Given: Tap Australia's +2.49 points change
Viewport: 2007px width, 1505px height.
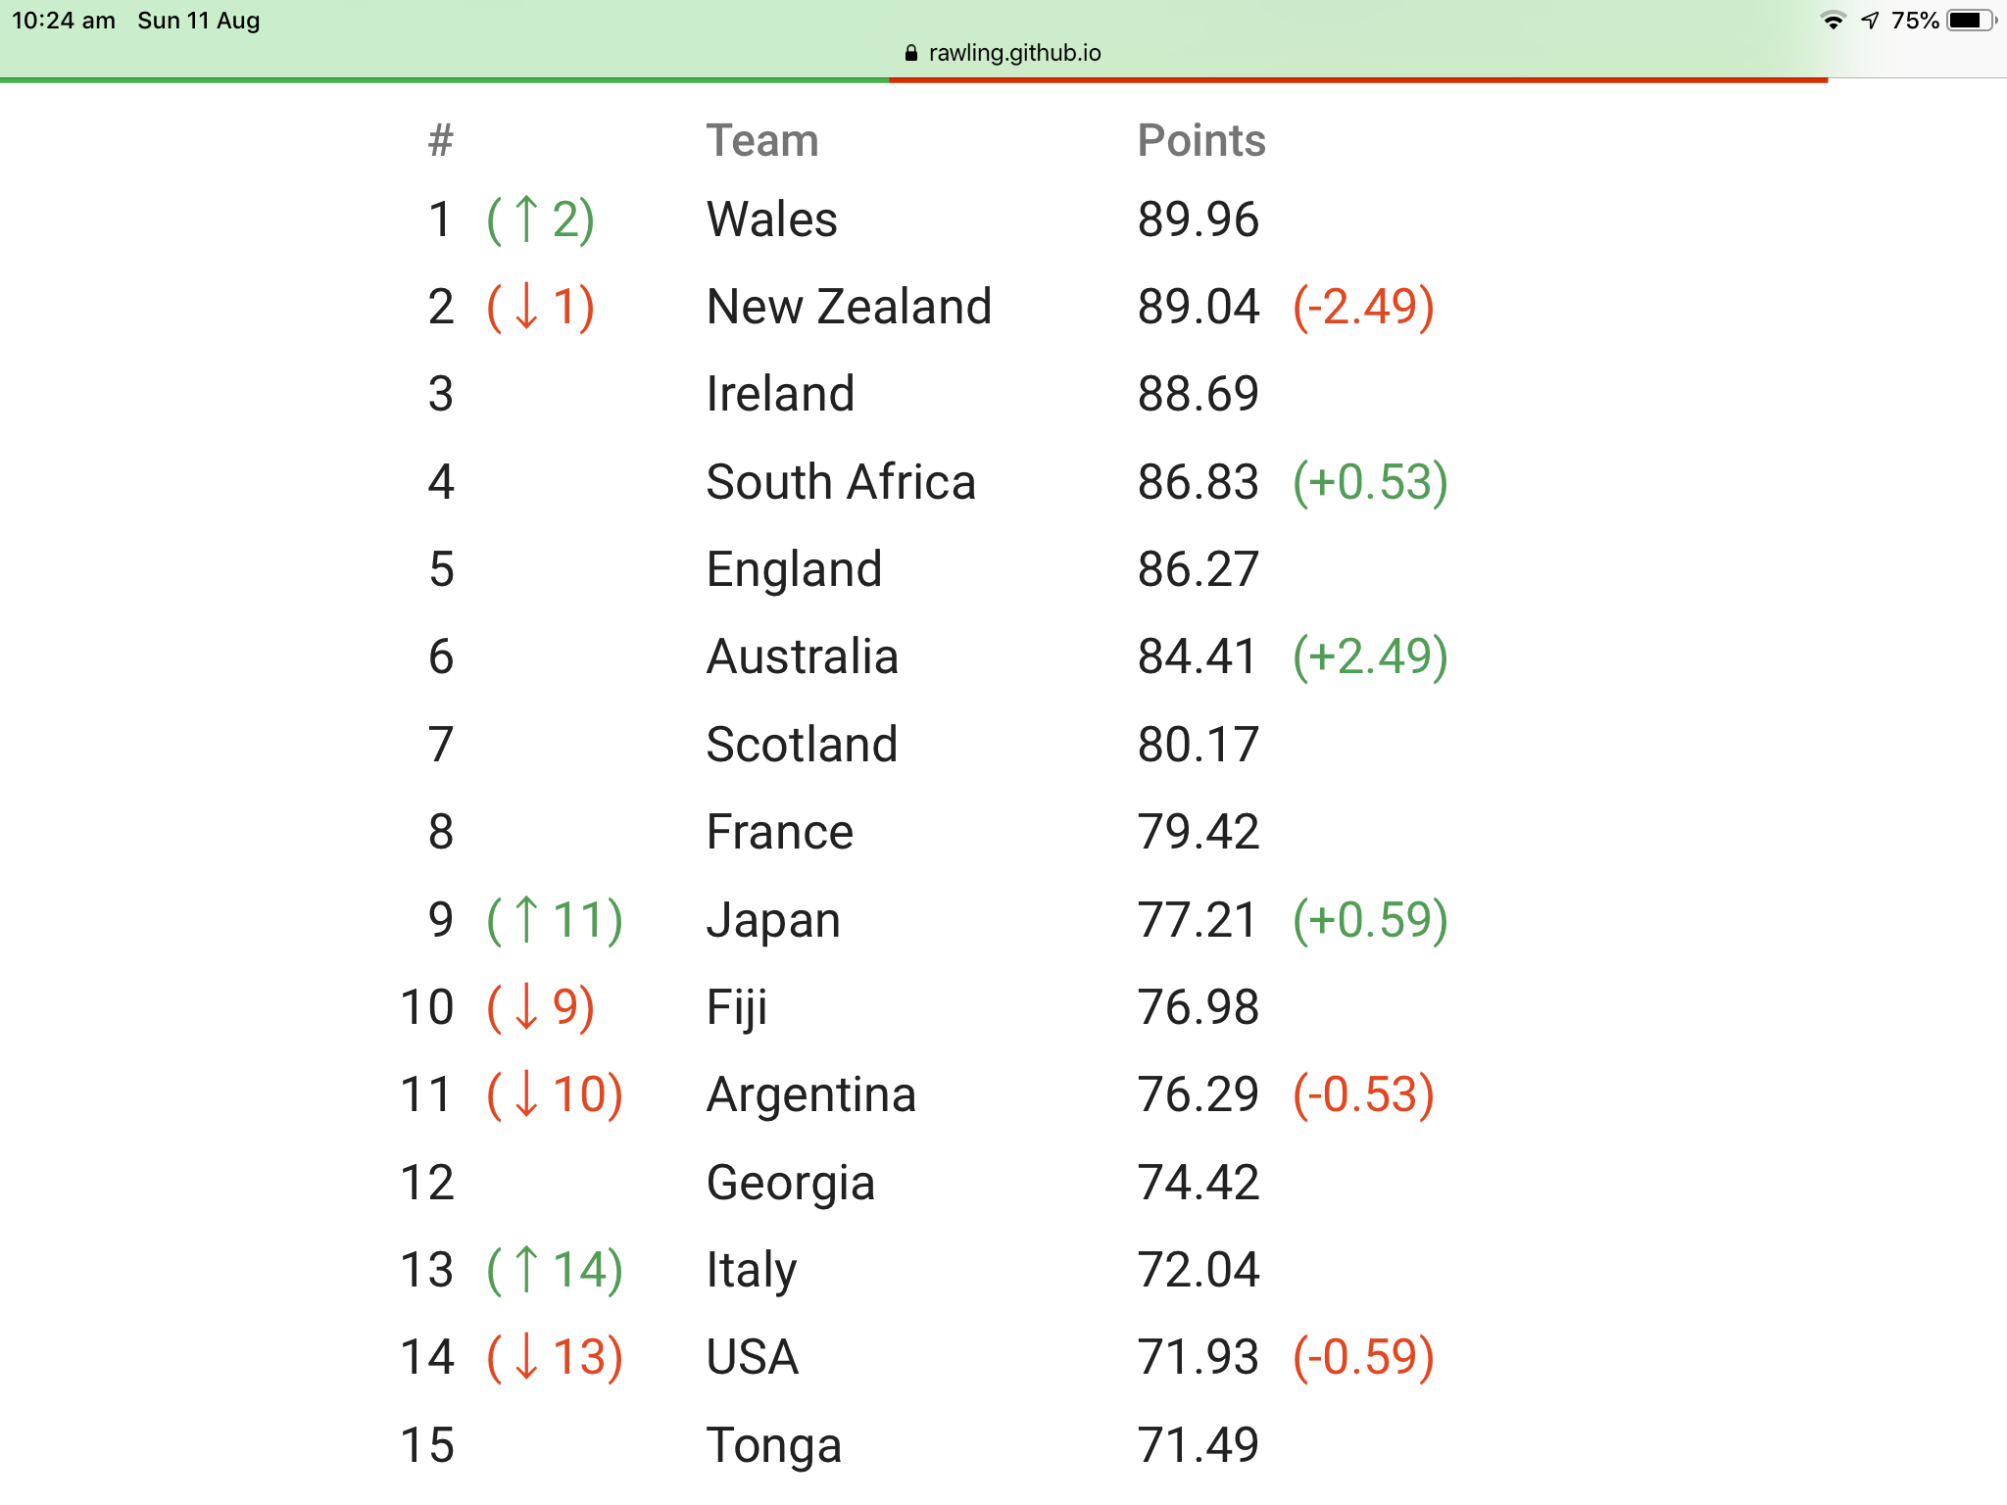Looking at the screenshot, I should point(1370,656).
